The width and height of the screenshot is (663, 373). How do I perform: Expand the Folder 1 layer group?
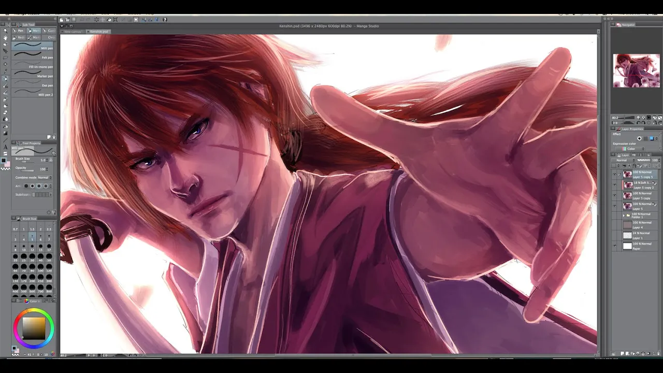624,216
